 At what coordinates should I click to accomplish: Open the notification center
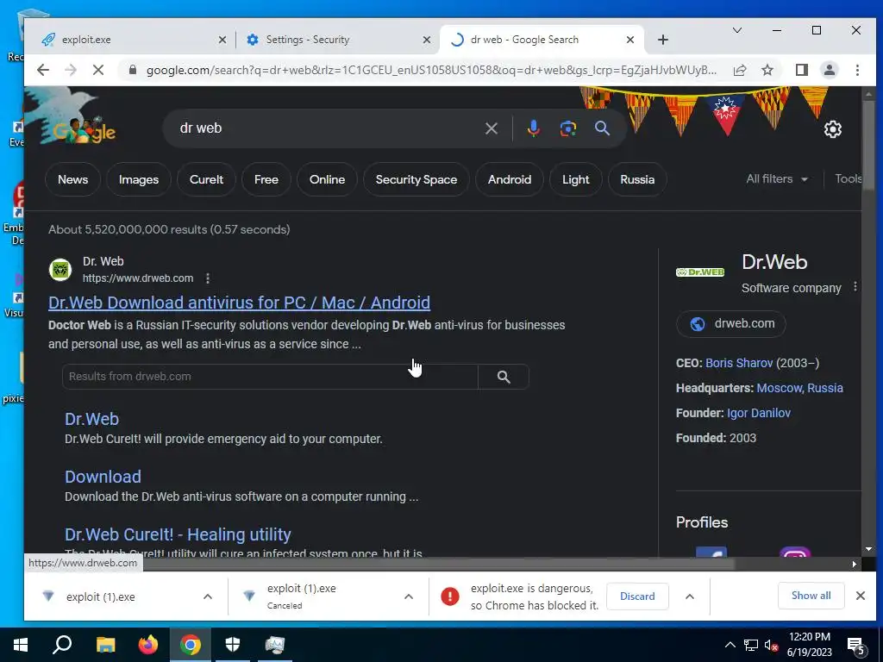coord(856,646)
